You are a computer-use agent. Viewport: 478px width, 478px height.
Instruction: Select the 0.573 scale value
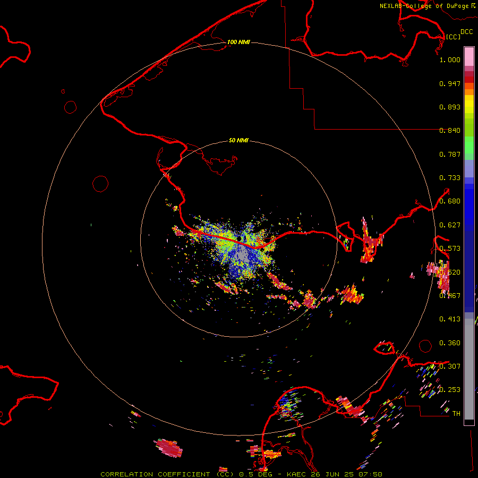450,249
